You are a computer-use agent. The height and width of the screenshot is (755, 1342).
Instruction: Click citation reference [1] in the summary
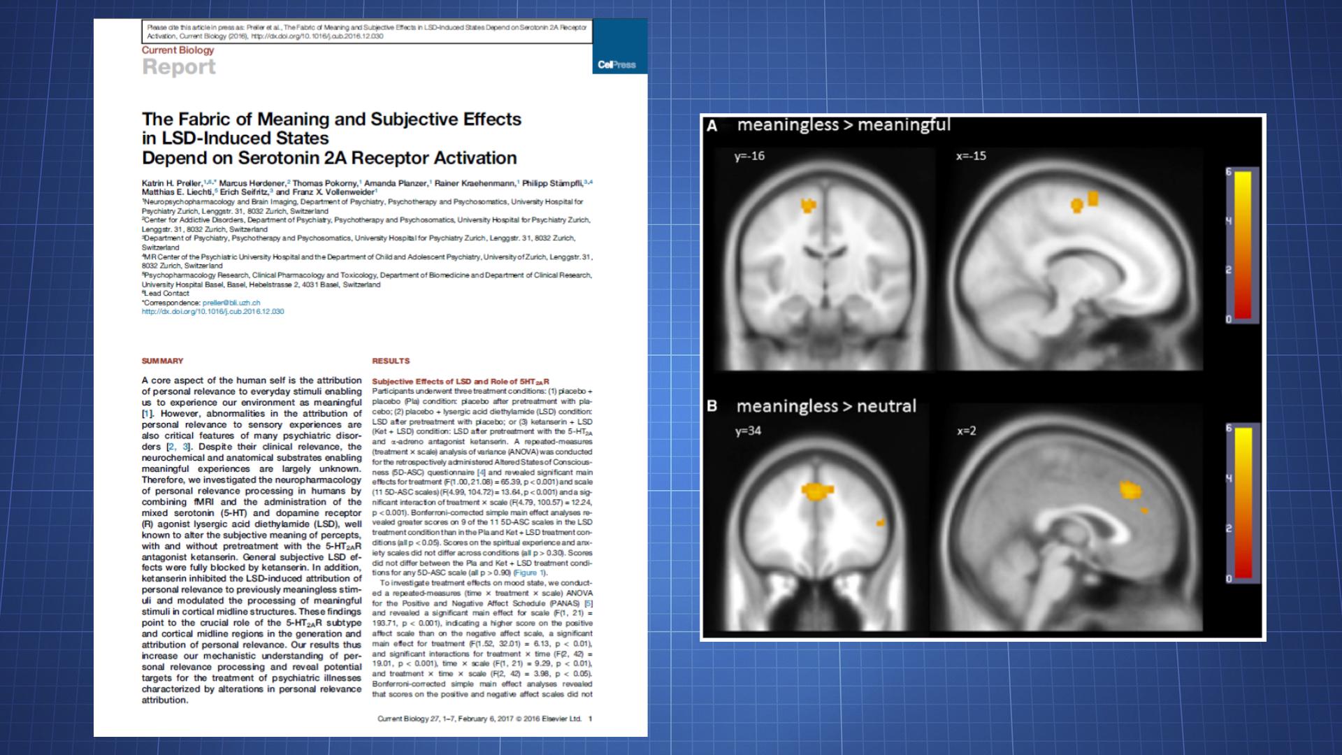pos(147,413)
